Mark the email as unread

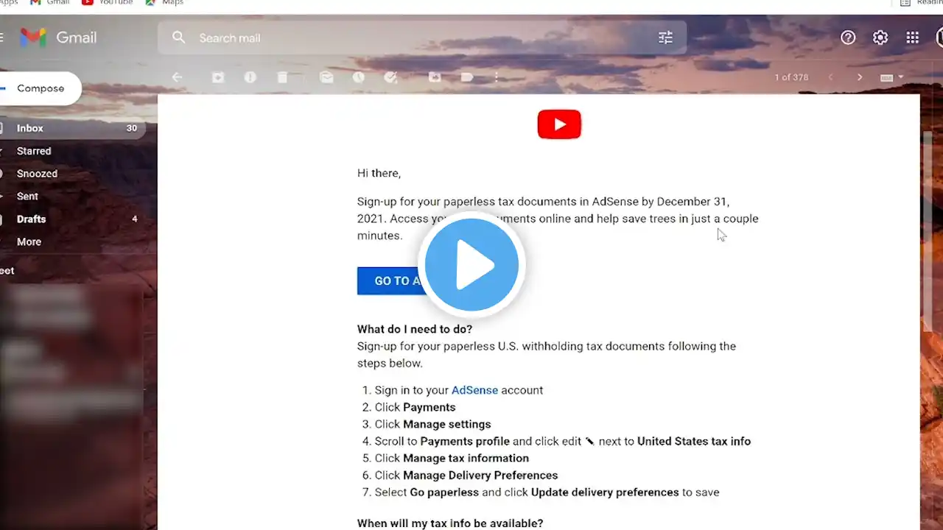click(x=326, y=77)
